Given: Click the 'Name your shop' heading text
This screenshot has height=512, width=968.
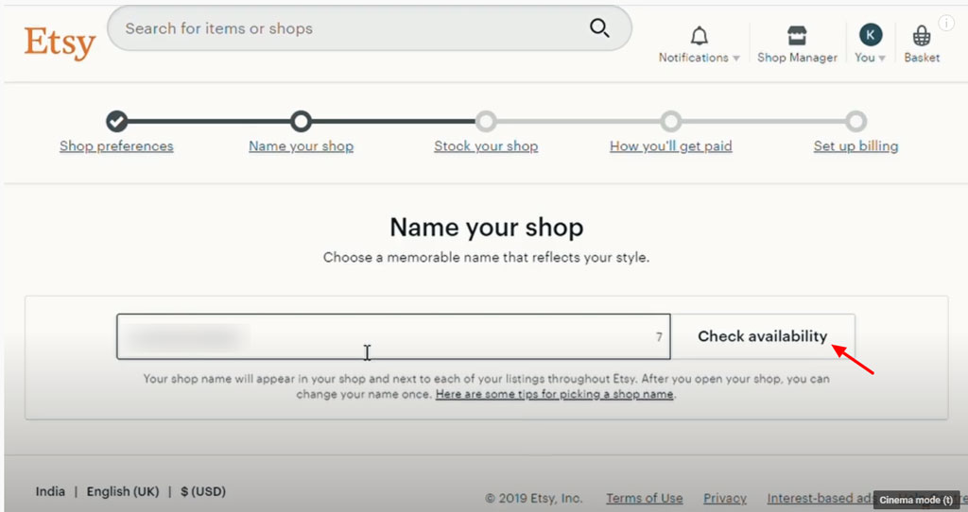Looking at the screenshot, I should click(x=487, y=228).
